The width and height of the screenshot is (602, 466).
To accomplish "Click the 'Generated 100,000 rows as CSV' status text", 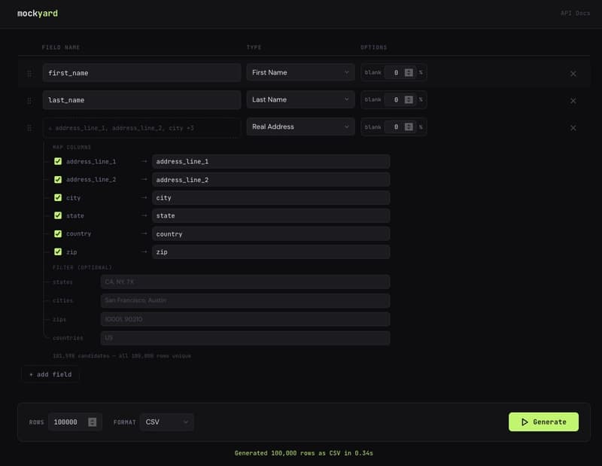I will pyautogui.click(x=304, y=453).
